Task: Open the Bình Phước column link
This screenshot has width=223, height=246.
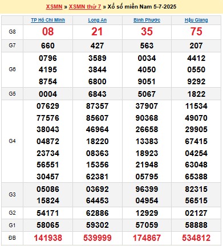Action: click(147, 20)
